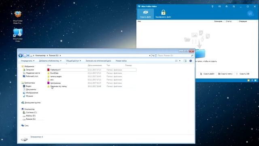Click the Explorer refresh button

[x=153, y=56]
